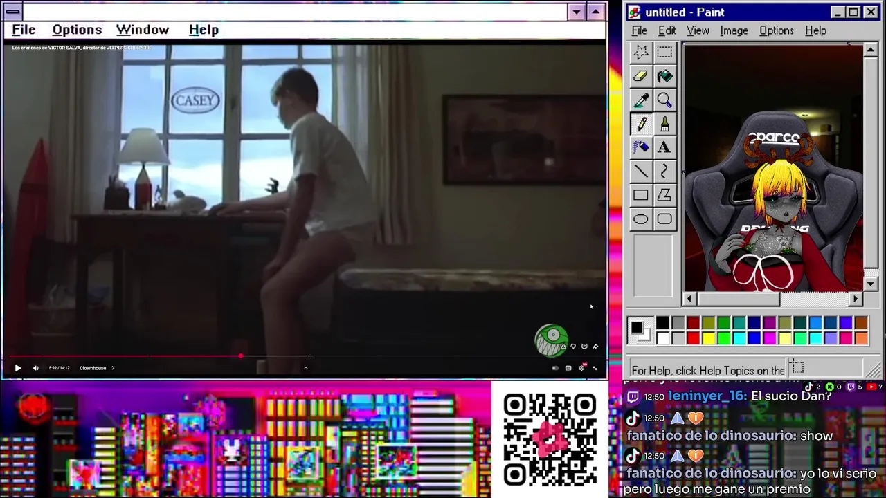Image resolution: width=886 pixels, height=498 pixels.
Task: Click the up arrow in left title bar
Action: [596, 12]
